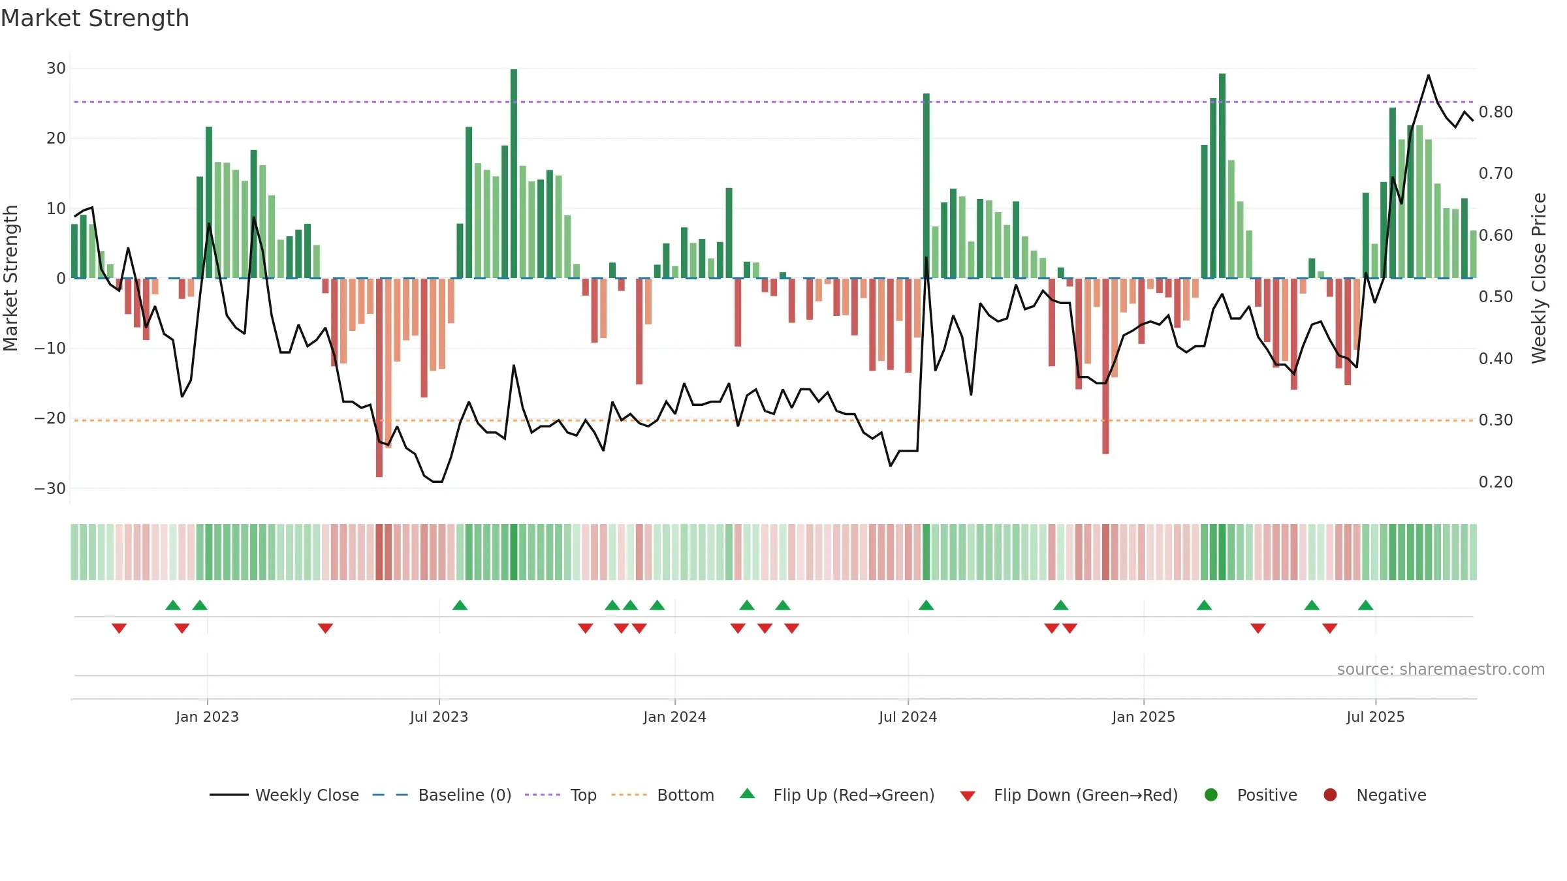
Task: Select the flip up marker just after Jul 2024
Action: point(926,605)
